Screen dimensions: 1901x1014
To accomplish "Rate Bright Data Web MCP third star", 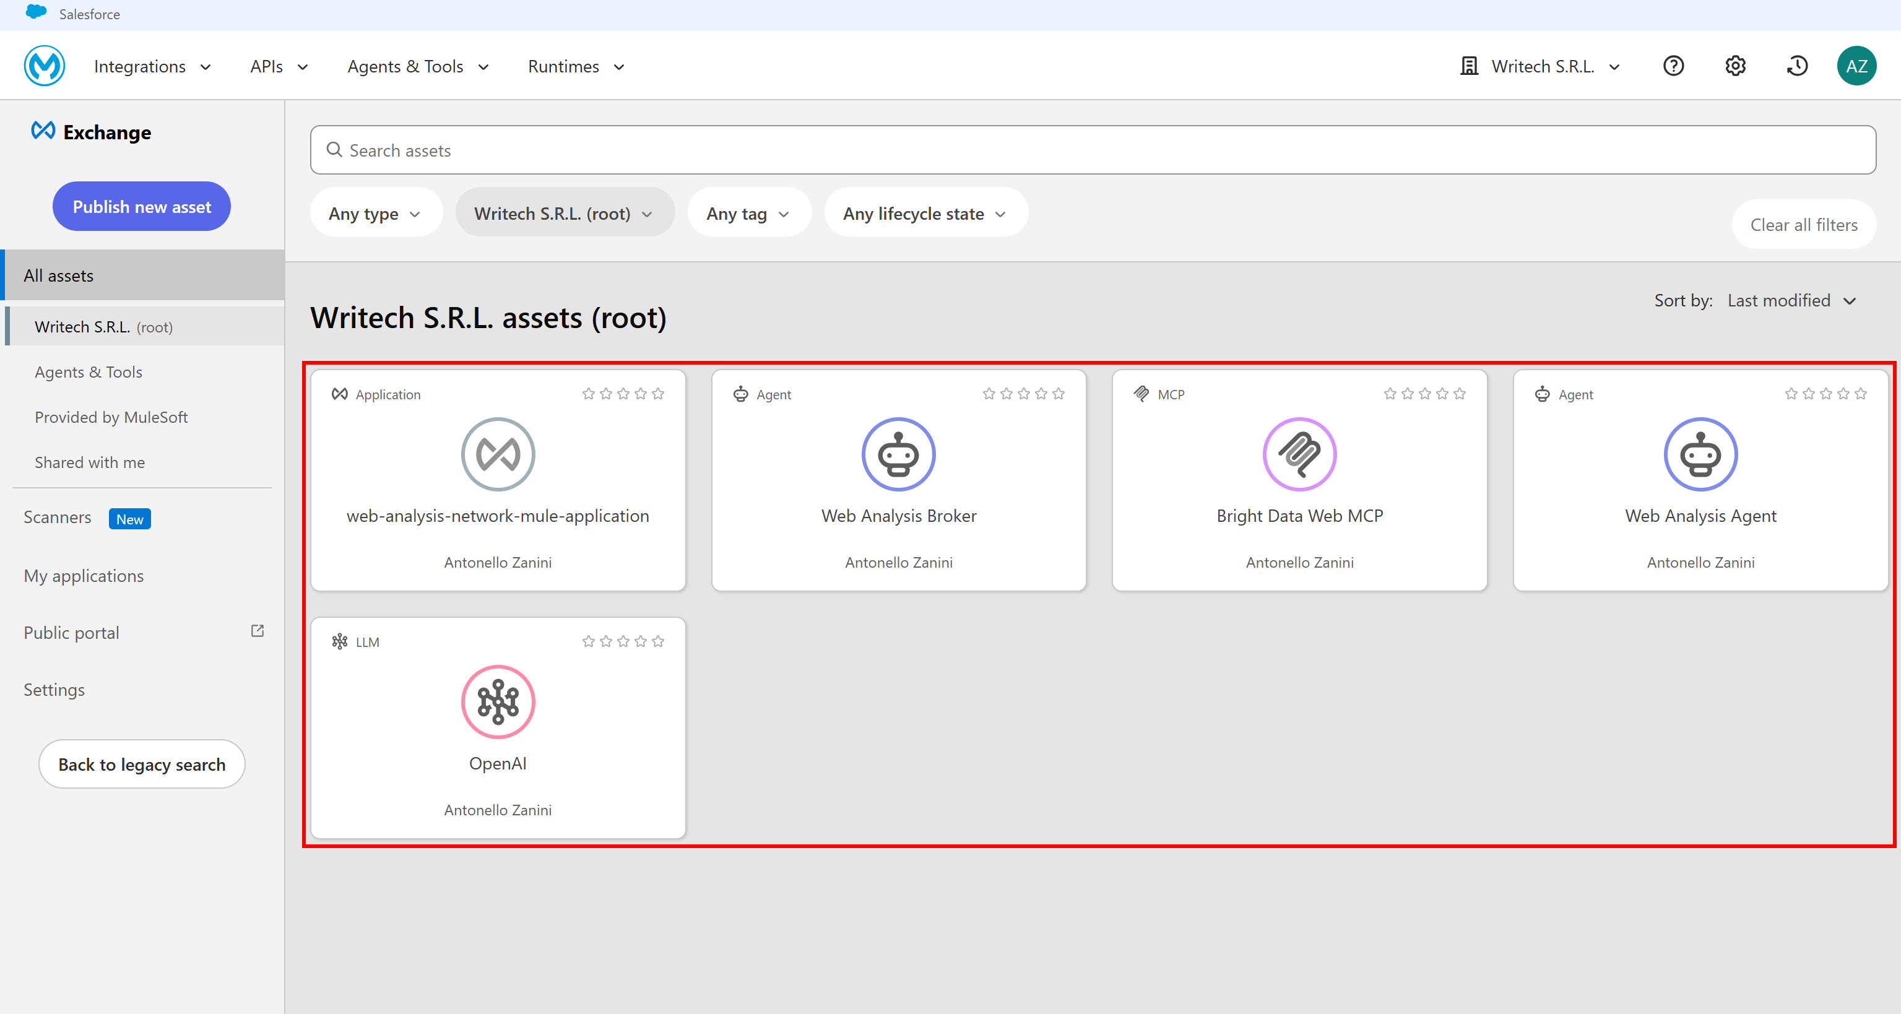I will (1424, 394).
